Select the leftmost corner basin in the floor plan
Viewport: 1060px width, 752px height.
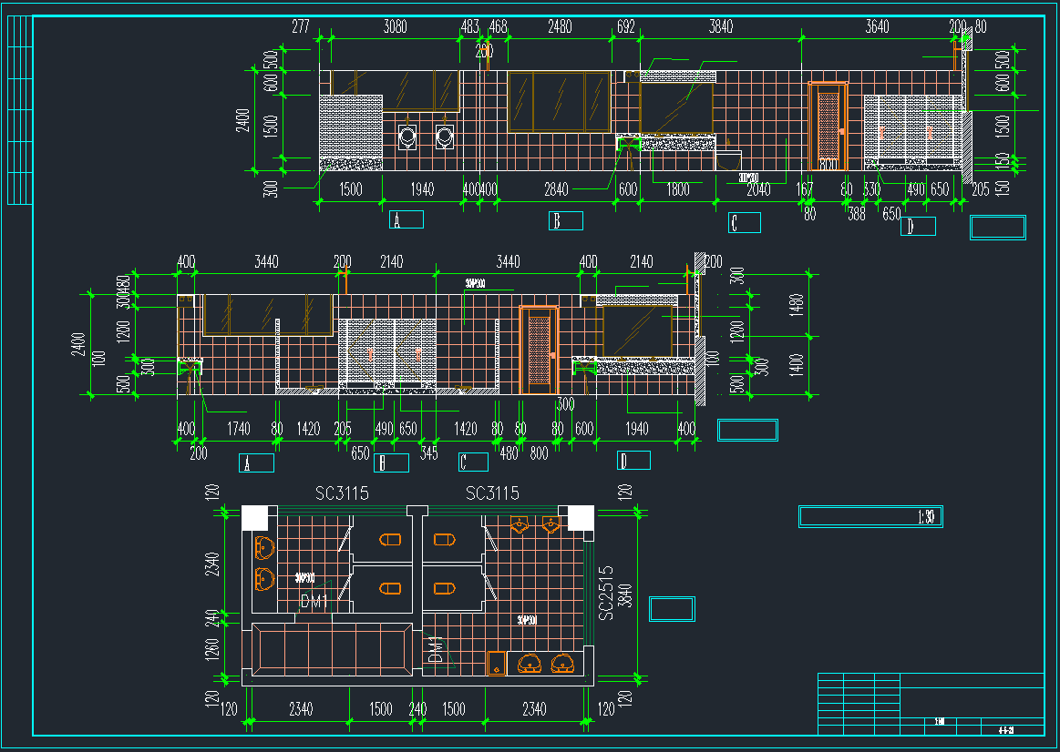click(x=520, y=525)
